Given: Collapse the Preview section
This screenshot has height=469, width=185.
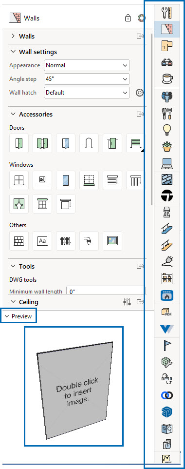Looking at the screenshot, I should 7,316.
